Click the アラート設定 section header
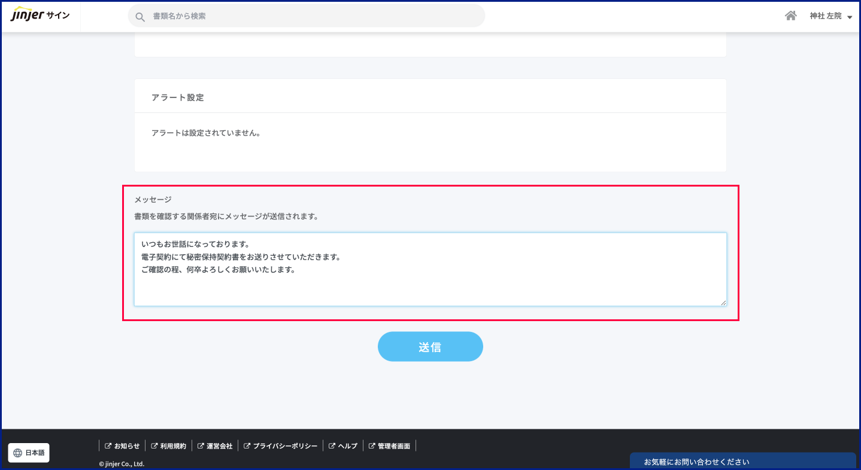 [x=178, y=97]
